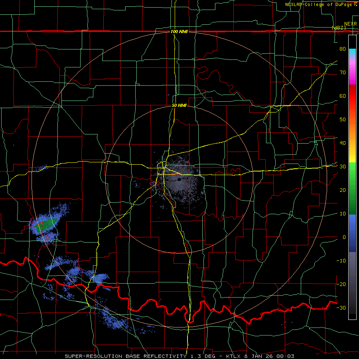Viewport: 359px width, 359px height.
Task: Click the black radar site dot at center
Action: click(179, 180)
